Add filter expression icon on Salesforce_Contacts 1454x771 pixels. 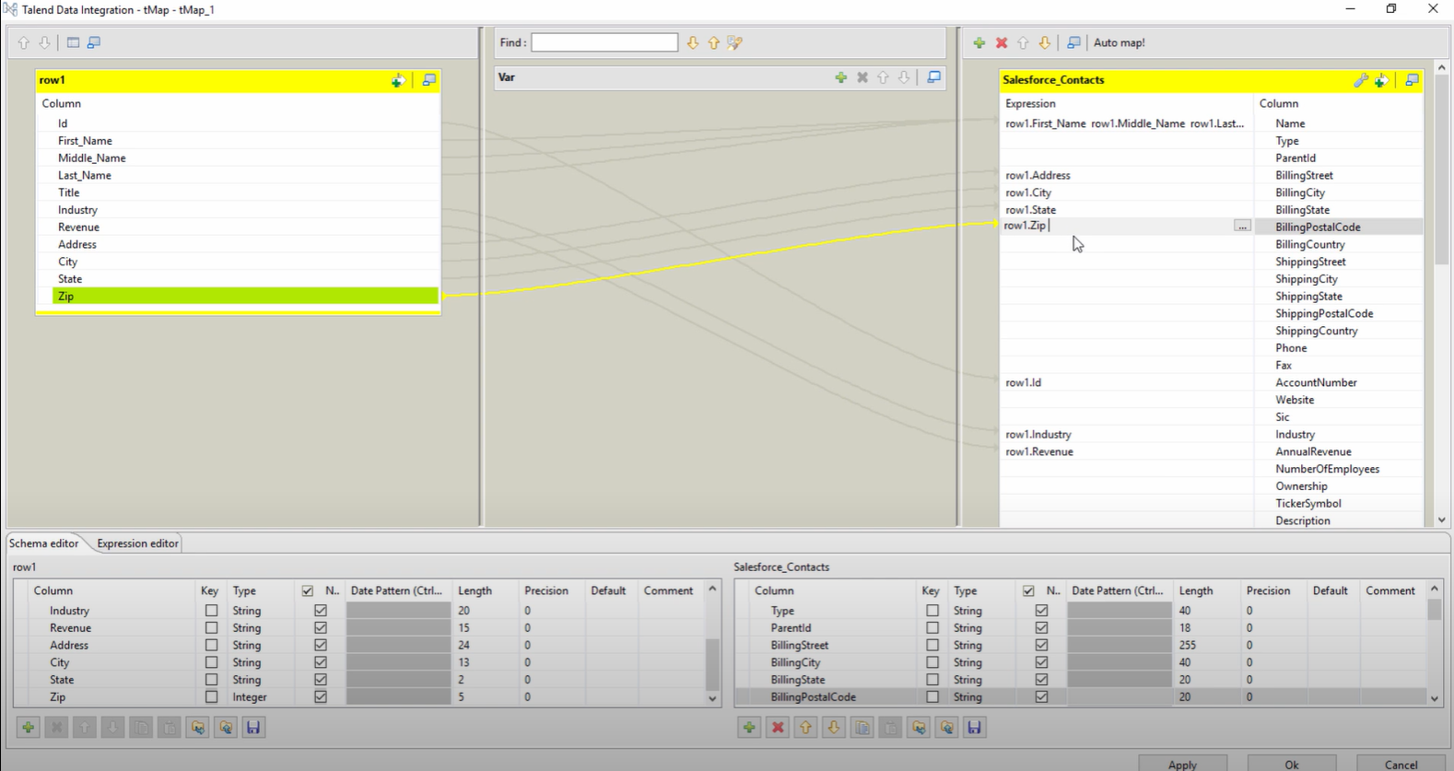[x=1381, y=80]
